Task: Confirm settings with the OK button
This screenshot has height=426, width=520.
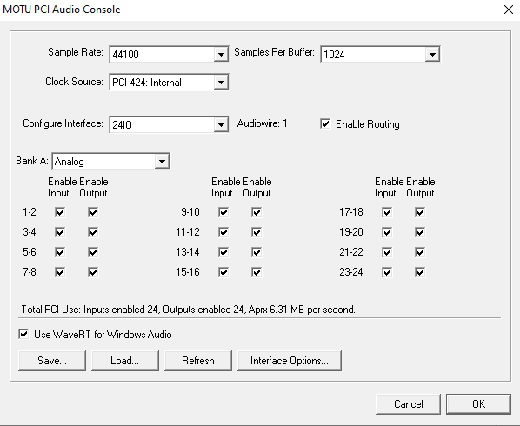Action: [478, 403]
